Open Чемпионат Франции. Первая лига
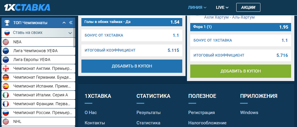 [x=38, y=104]
